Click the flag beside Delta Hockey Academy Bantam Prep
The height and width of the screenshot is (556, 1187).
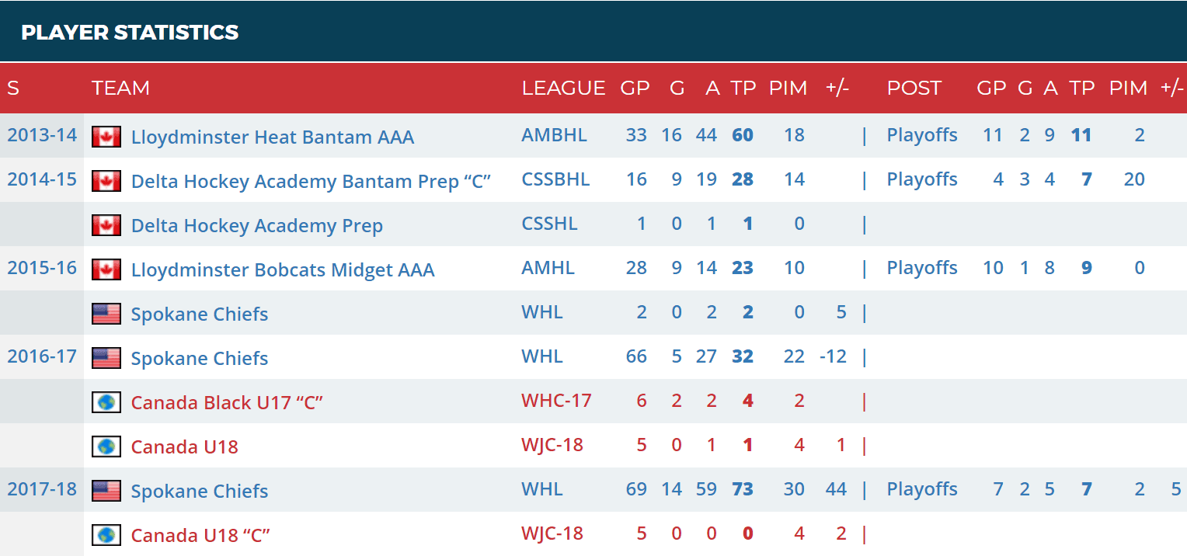(106, 182)
